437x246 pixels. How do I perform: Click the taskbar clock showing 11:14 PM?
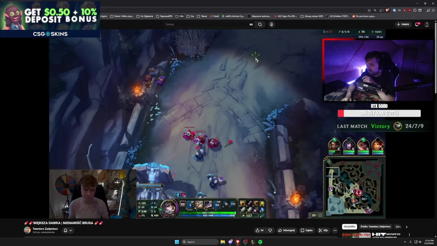click(429, 242)
